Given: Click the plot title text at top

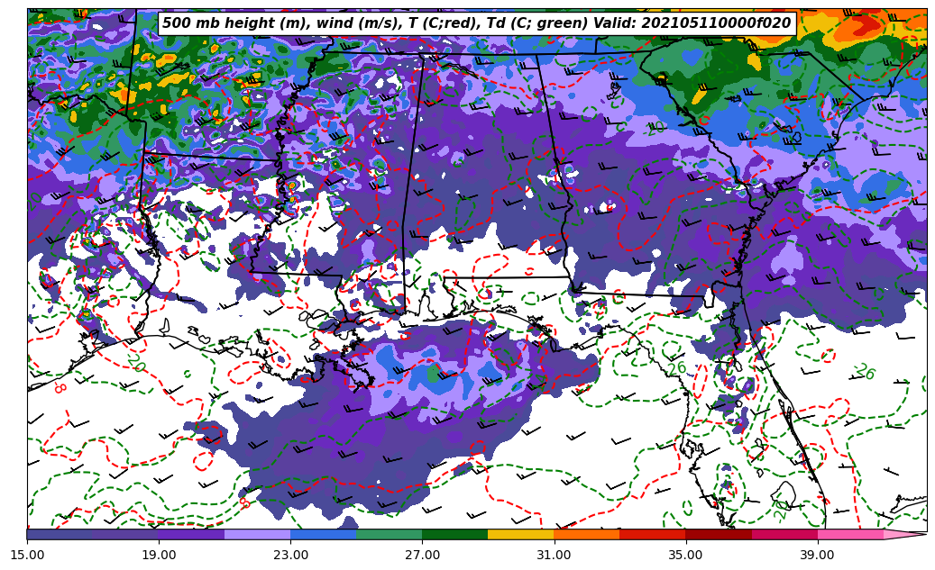Looking at the screenshot, I should pos(476,23).
